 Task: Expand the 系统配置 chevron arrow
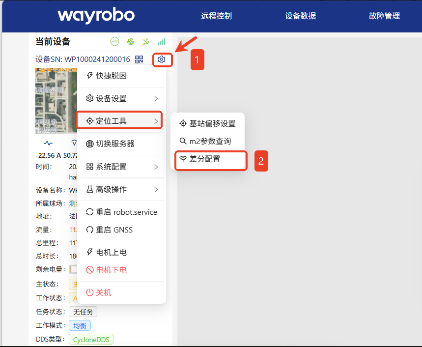[156, 167]
